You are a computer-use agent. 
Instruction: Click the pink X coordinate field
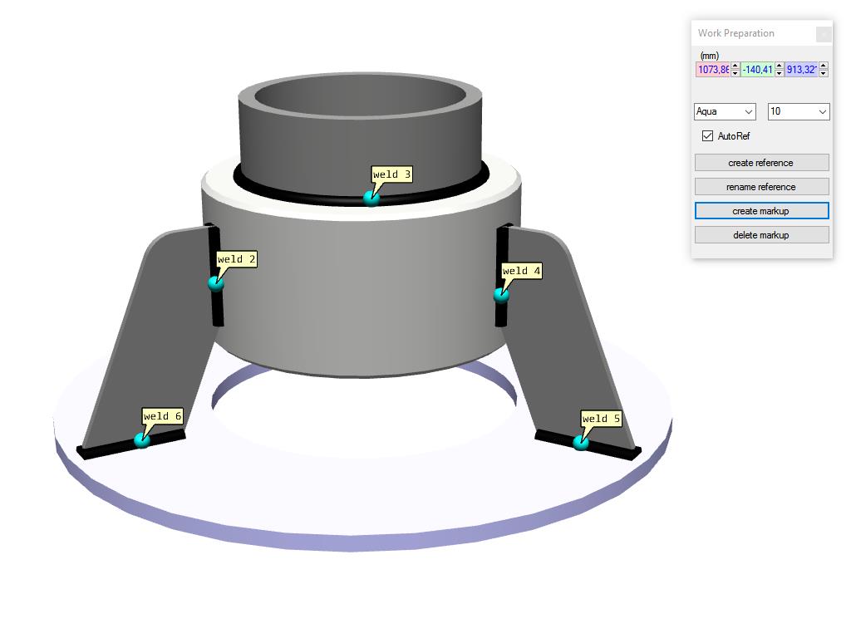[x=712, y=70]
